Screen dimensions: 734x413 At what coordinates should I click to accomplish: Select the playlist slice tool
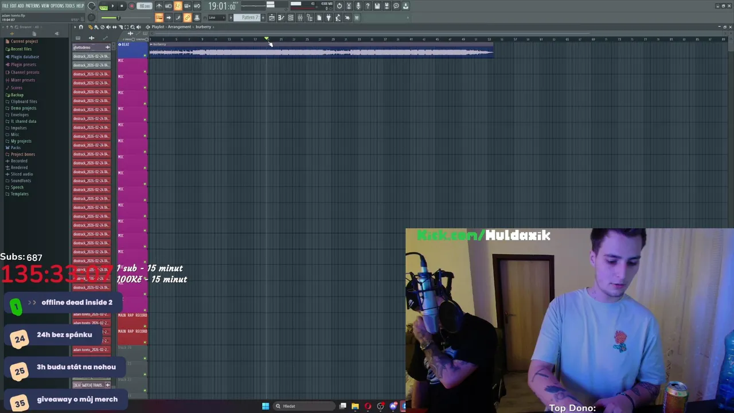click(x=120, y=27)
